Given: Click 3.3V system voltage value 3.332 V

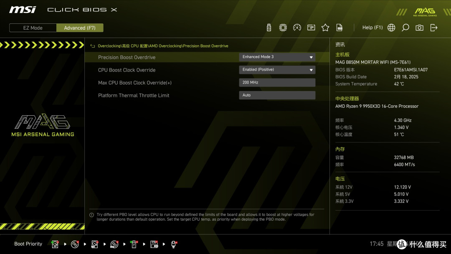Looking at the screenshot, I should click(x=401, y=201).
